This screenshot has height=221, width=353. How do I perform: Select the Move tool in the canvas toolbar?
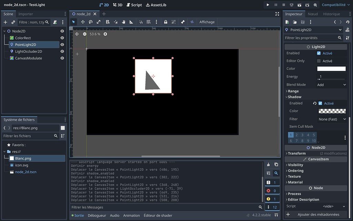click(x=83, y=22)
